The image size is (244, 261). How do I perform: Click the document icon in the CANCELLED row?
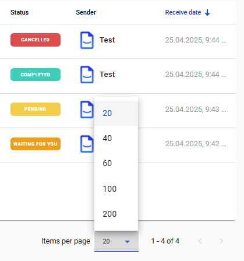point(87,40)
